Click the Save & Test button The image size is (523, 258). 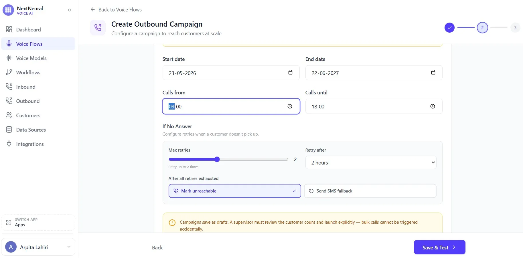439,247
